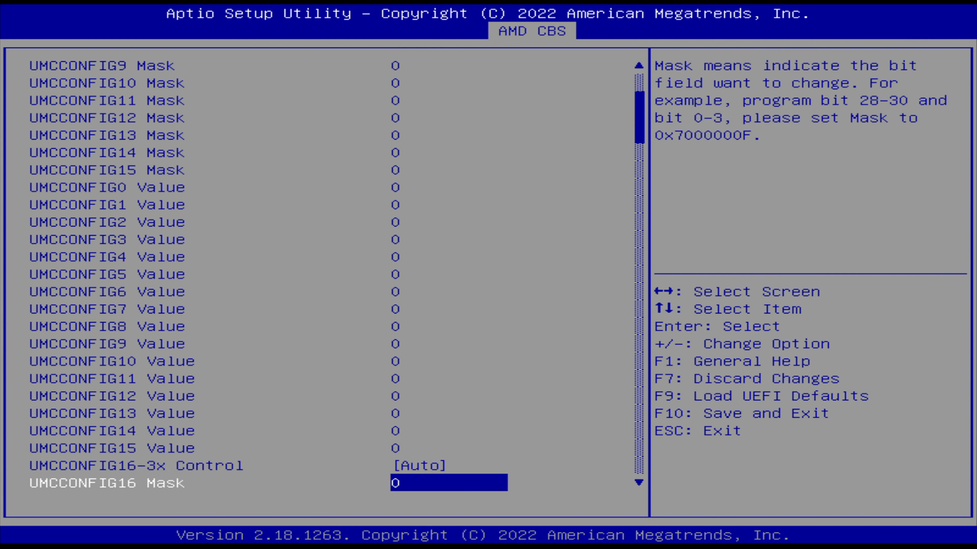977x549 pixels.
Task: Open UMCCONFIG16-3x Control [Auto] option
Action: pyautogui.click(x=420, y=465)
